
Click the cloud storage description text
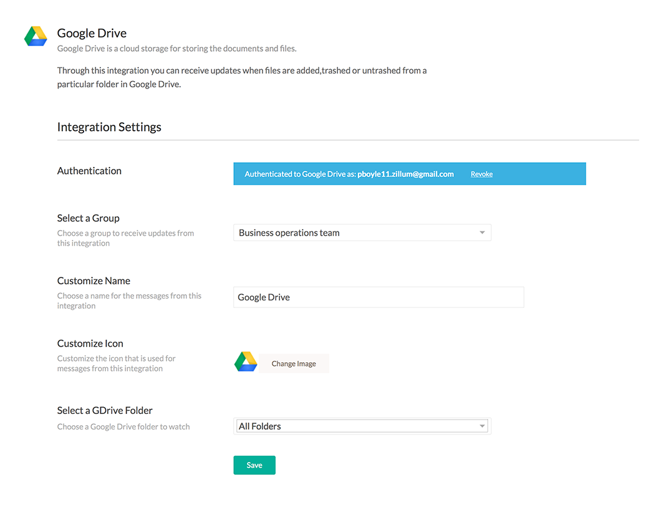pyautogui.click(x=177, y=49)
